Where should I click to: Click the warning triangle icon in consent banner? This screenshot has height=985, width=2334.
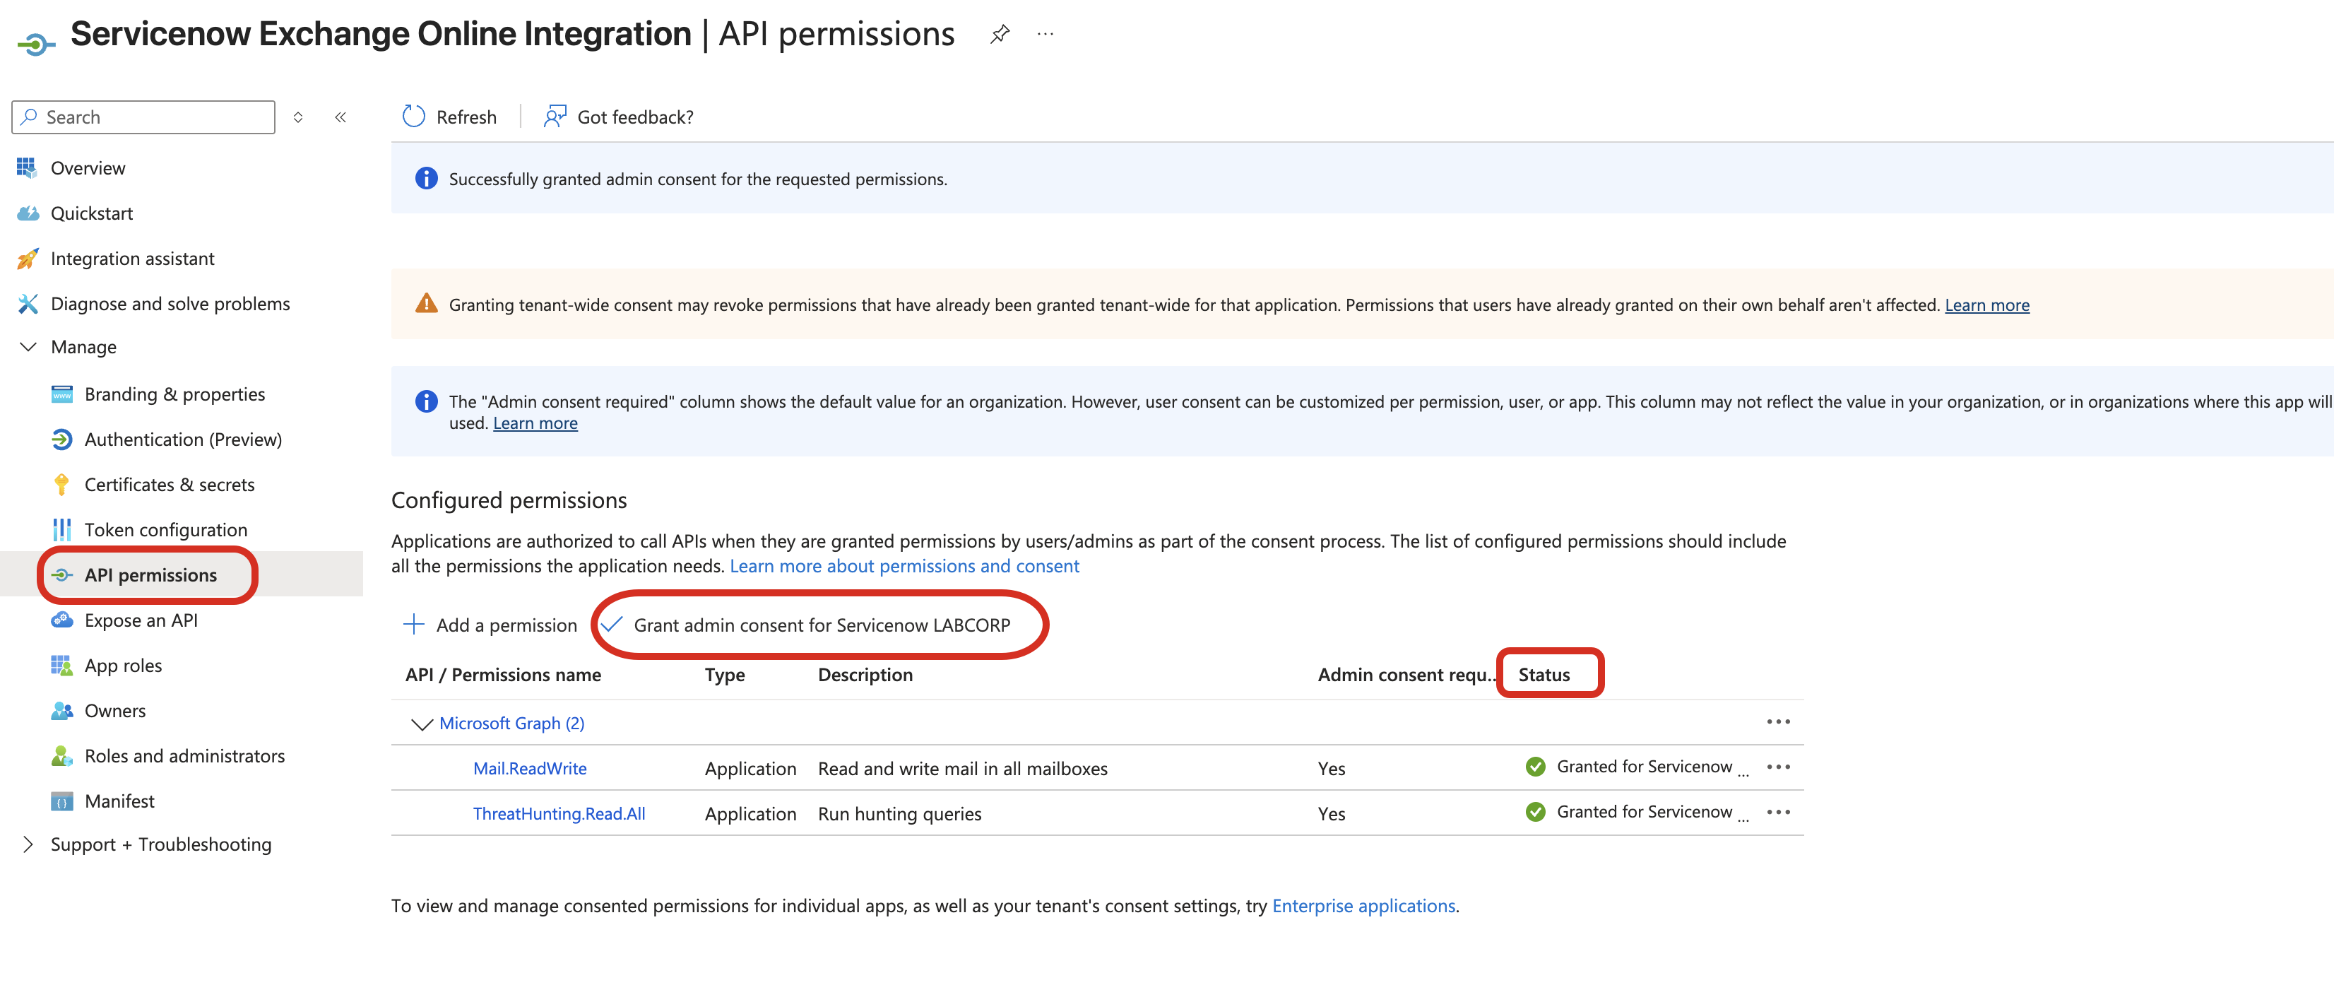426,304
